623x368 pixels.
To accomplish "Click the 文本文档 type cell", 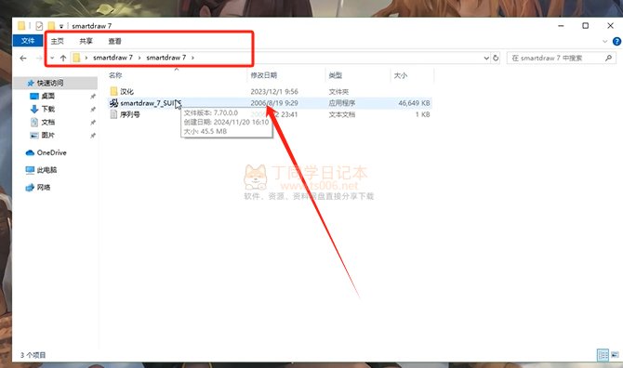I will point(342,114).
